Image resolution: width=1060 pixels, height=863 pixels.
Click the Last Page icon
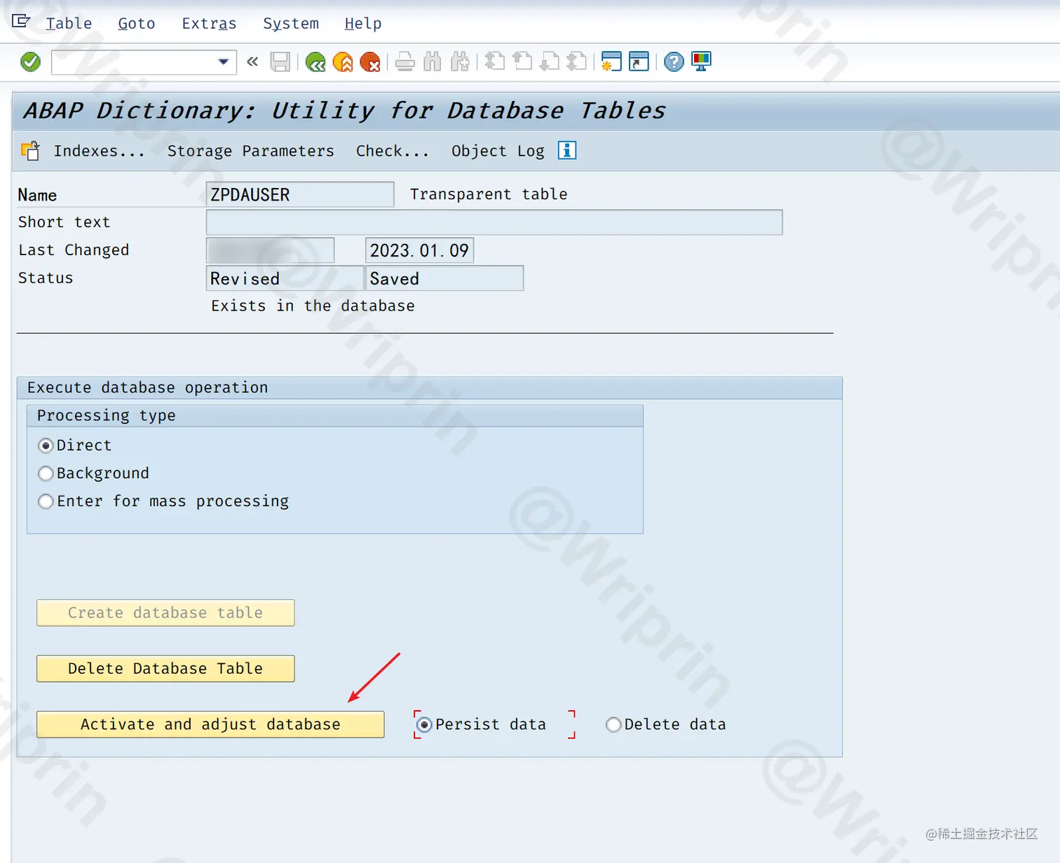576,62
